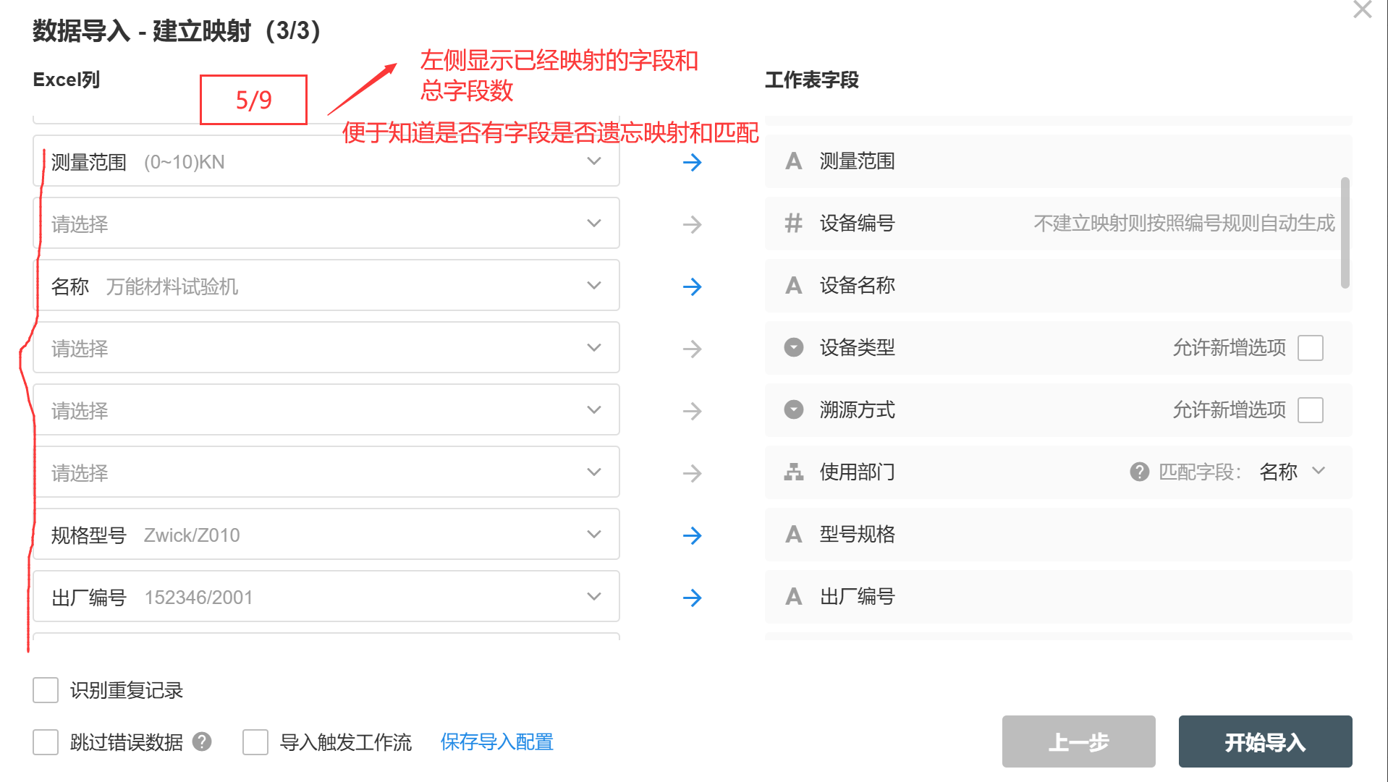Click the blue mapping arrow for 名称

click(693, 286)
